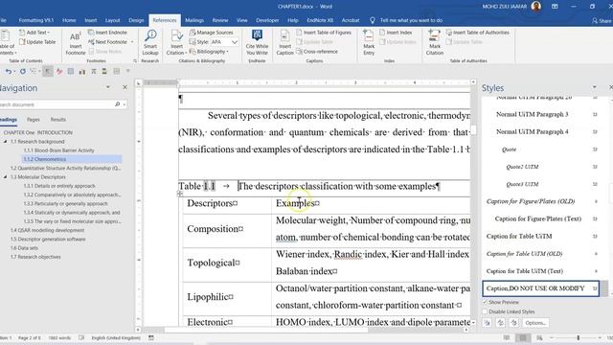Click Insert Table of Figures
Image resolution: width=613 pixels, height=345 pixels.
pos(324,33)
